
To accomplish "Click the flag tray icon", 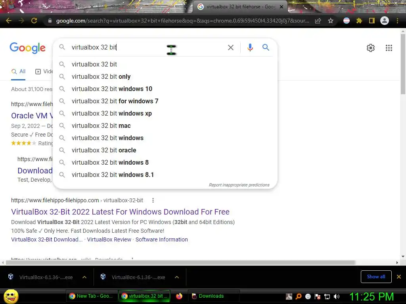I will tap(318, 297).
